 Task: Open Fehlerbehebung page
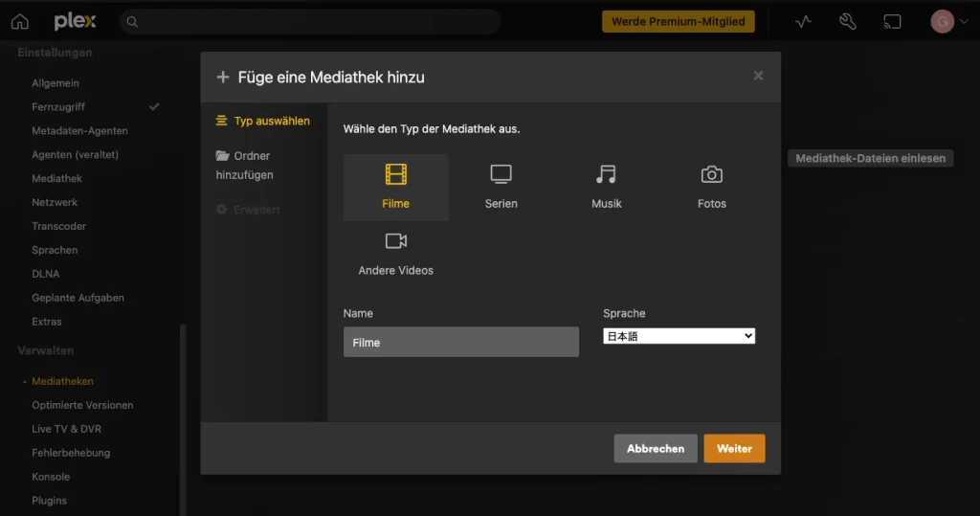click(x=71, y=452)
